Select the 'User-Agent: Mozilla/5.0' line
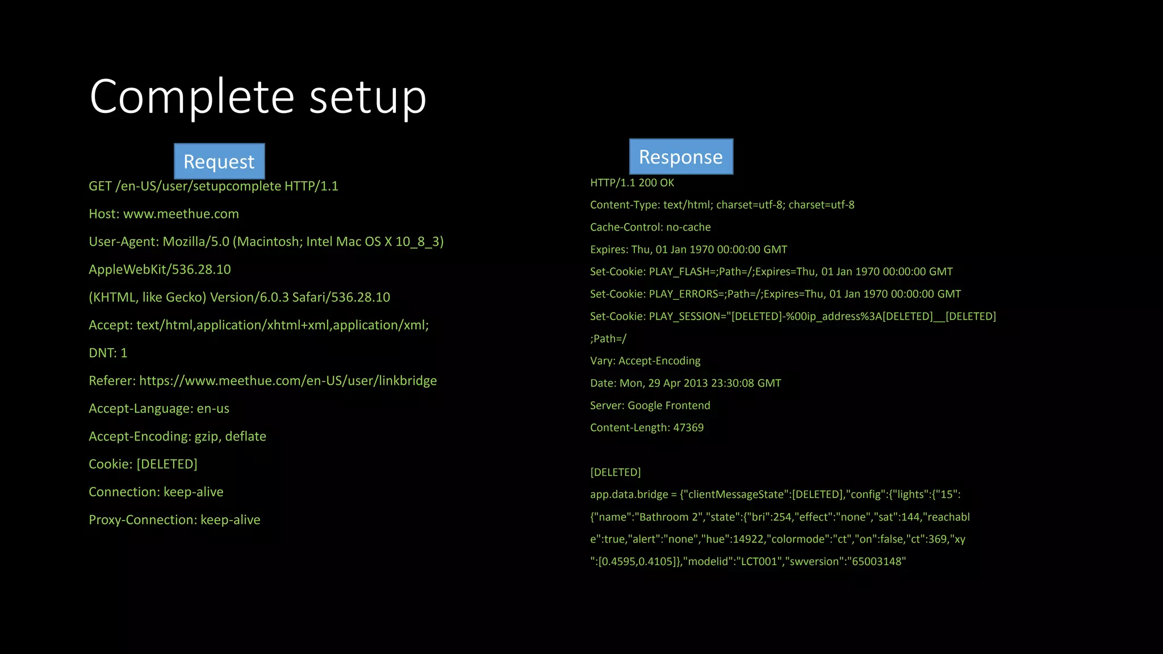 (x=266, y=242)
